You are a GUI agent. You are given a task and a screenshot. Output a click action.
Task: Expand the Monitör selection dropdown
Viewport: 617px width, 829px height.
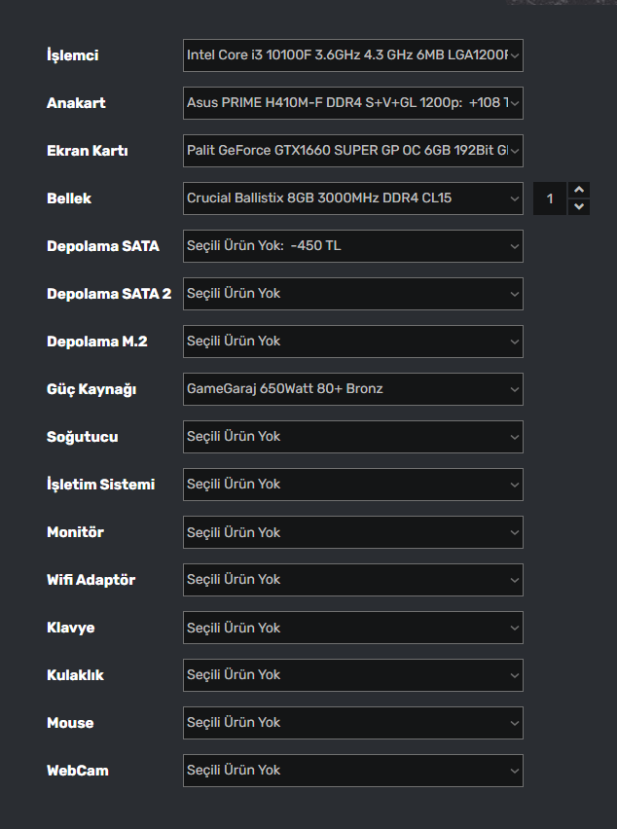point(352,532)
